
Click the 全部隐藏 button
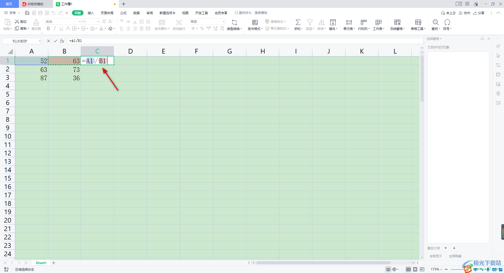(x=455, y=256)
